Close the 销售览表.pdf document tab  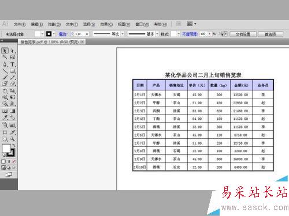click(x=82, y=41)
